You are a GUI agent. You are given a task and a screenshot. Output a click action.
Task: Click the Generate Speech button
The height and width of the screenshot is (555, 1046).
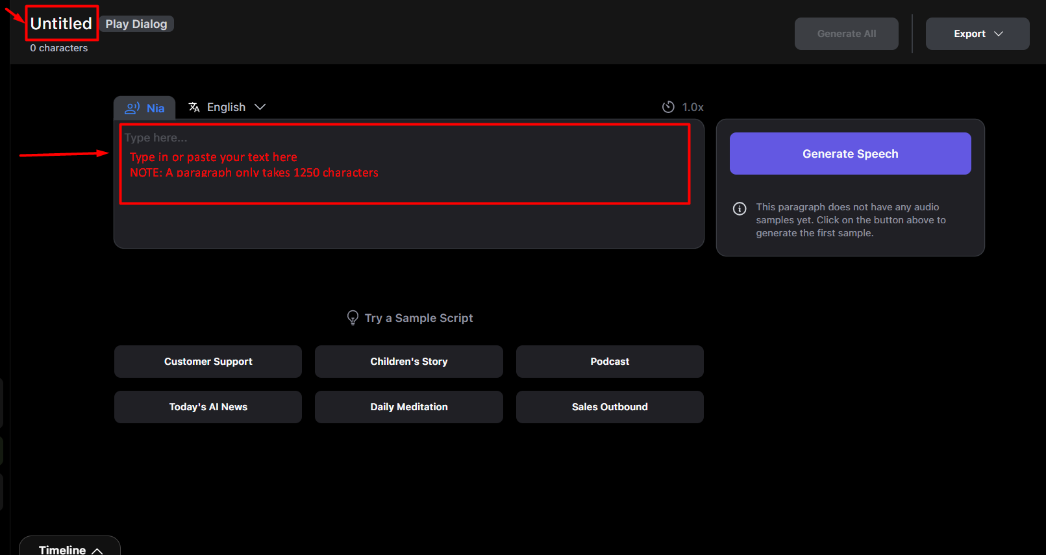tap(850, 154)
